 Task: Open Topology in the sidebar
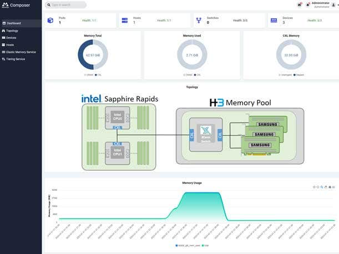pos(12,31)
